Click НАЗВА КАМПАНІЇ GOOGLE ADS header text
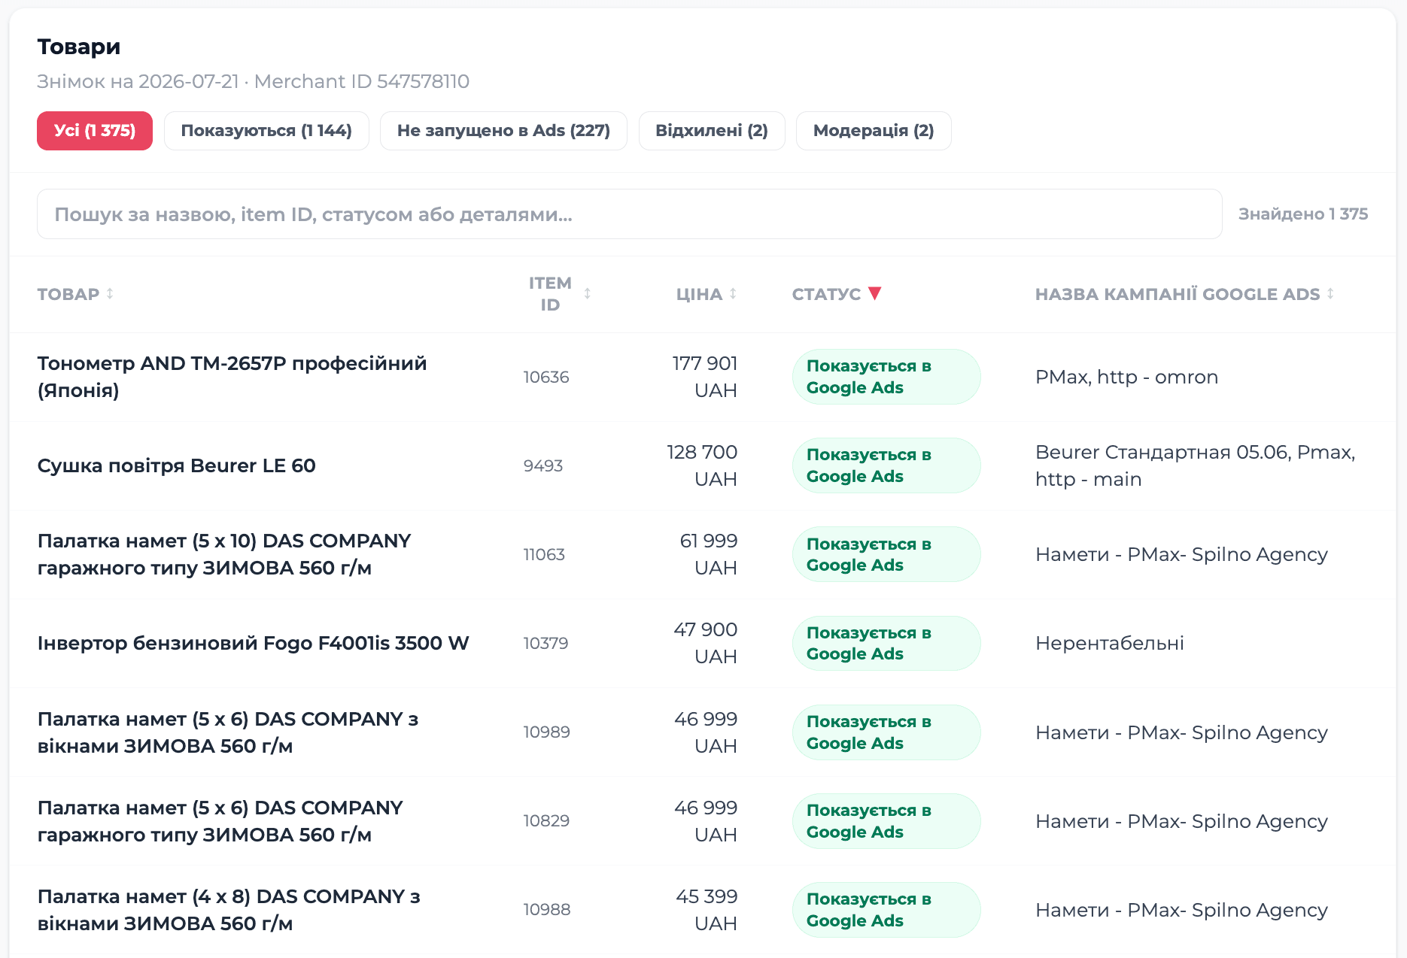 point(1178,294)
